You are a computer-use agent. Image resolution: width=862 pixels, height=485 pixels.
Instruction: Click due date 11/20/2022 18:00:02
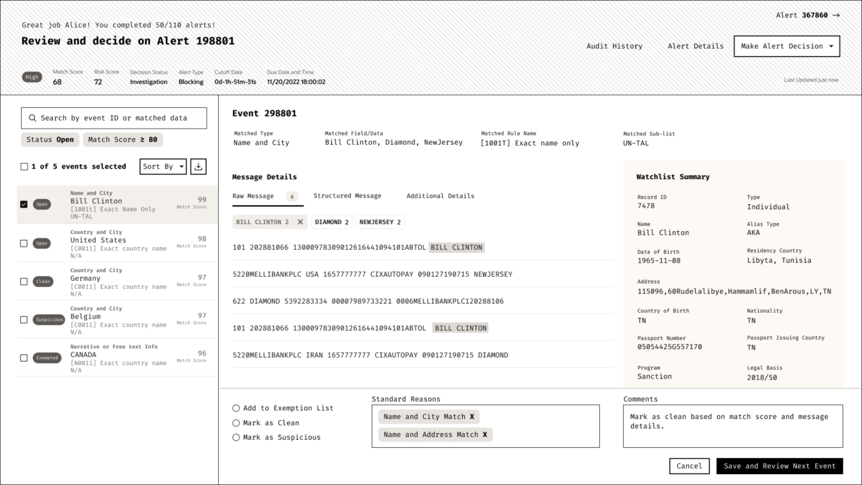click(x=296, y=82)
